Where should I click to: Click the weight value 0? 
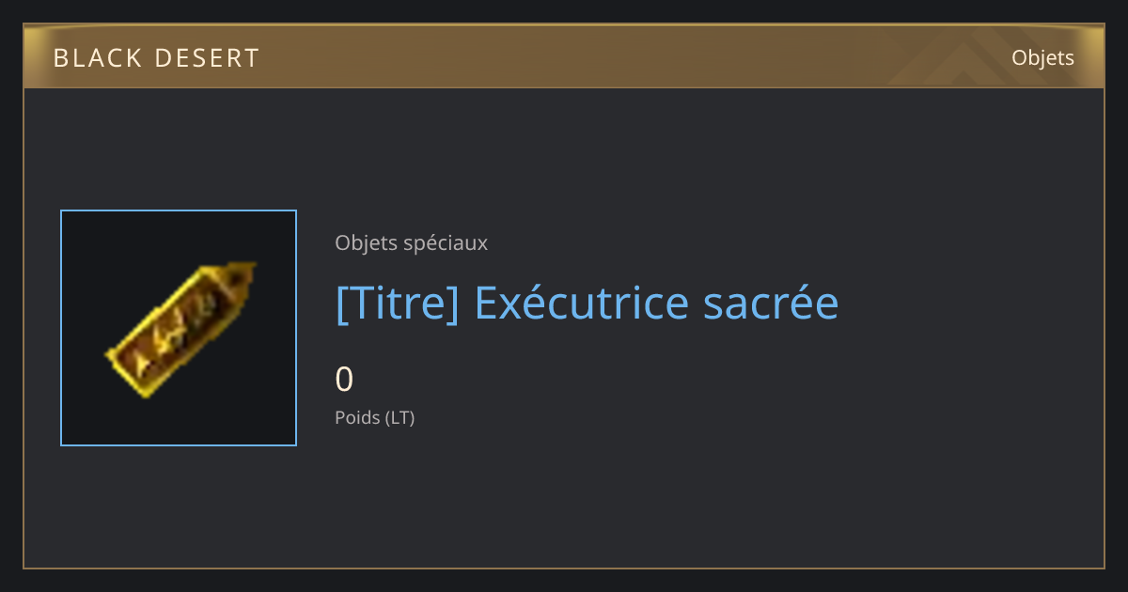[344, 379]
